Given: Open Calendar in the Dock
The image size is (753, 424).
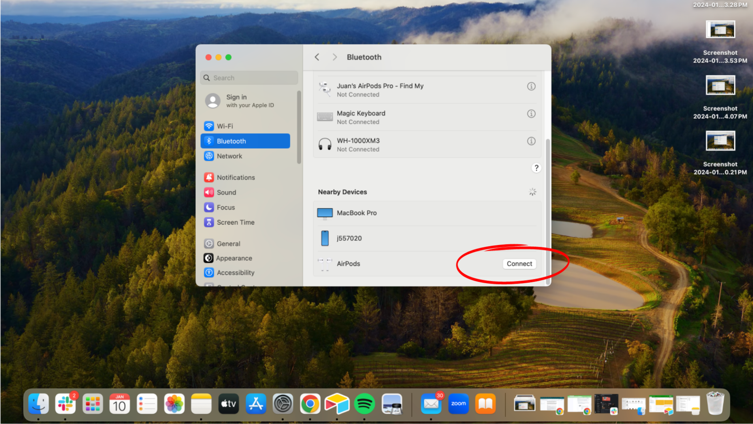Looking at the screenshot, I should click(x=120, y=404).
